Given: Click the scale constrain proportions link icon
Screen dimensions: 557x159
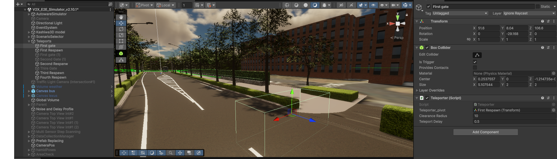Looking at the screenshot, I should (468, 40).
